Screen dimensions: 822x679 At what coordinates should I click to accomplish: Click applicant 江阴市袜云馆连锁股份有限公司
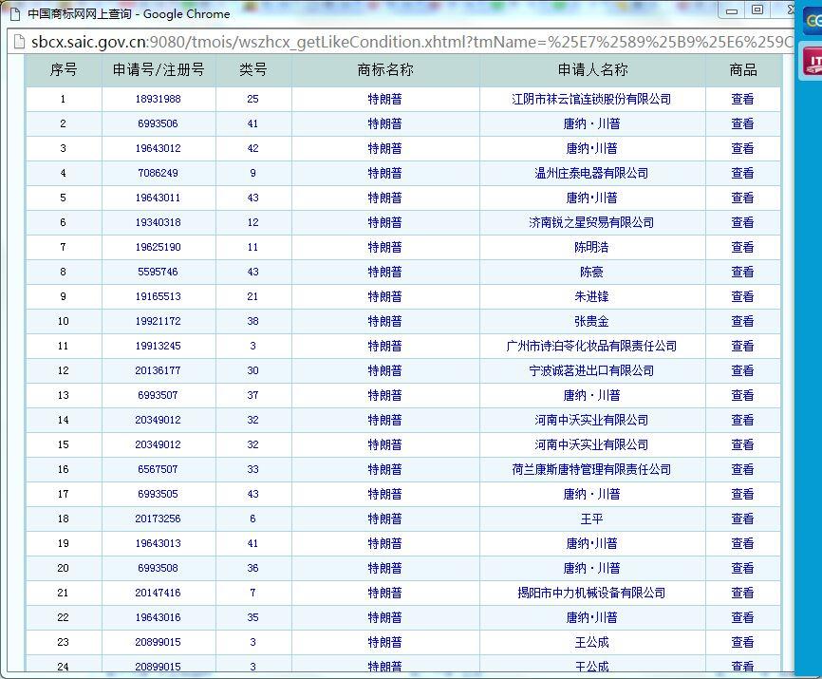coord(591,99)
